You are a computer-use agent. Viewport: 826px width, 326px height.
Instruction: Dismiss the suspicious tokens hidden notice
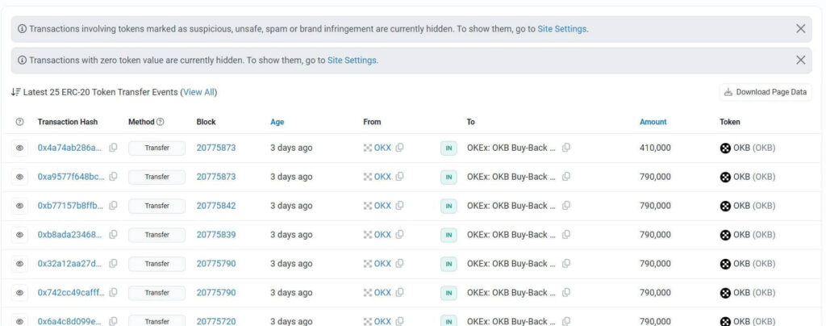coord(800,28)
